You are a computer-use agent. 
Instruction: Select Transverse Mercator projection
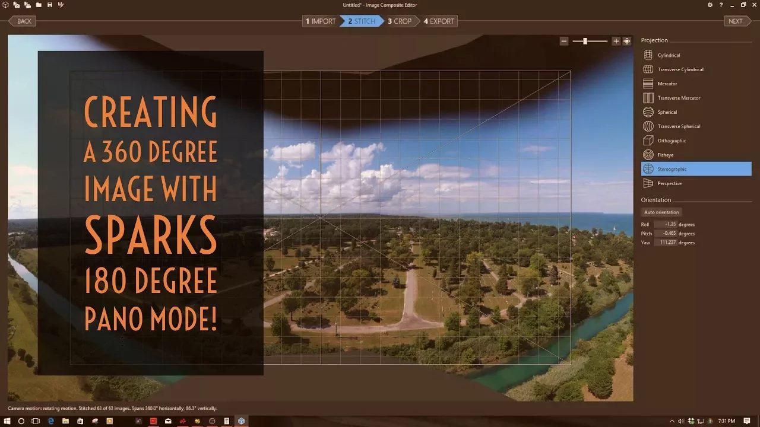[x=696, y=98]
